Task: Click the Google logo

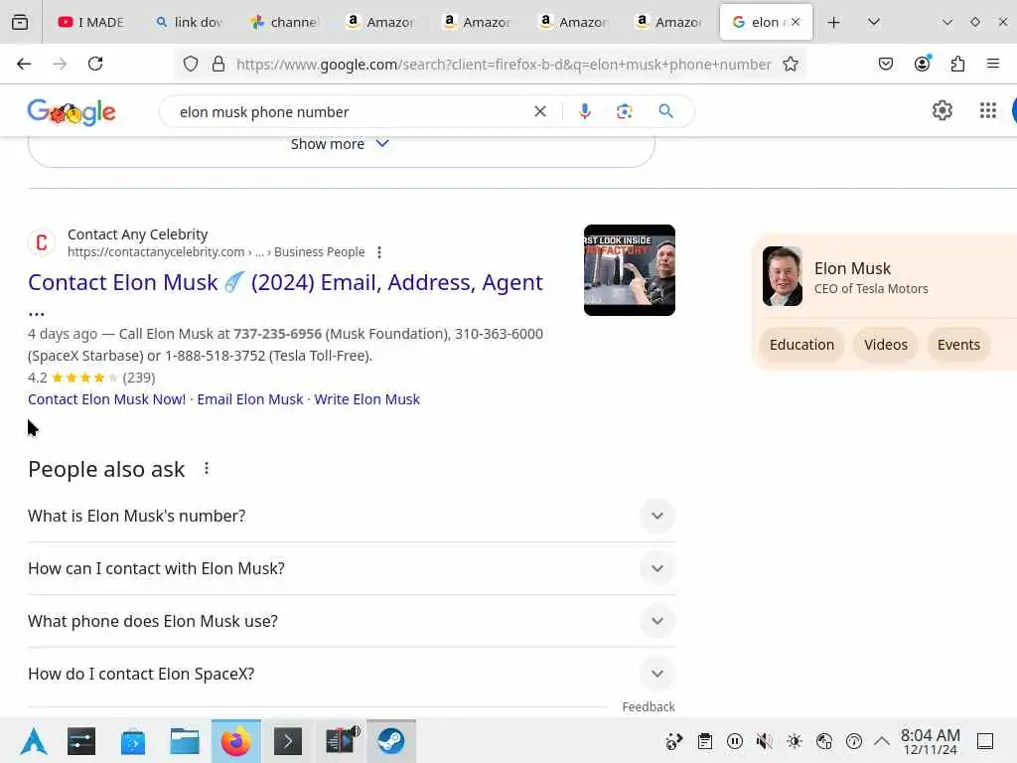Action: point(72,112)
